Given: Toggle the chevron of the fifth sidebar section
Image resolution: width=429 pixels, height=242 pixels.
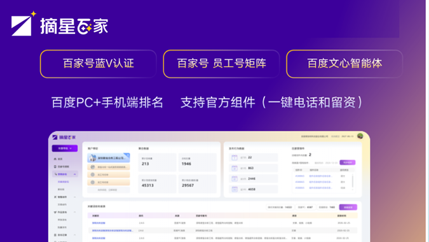Looking at the screenshot, I should pyautogui.click(x=75, y=212).
